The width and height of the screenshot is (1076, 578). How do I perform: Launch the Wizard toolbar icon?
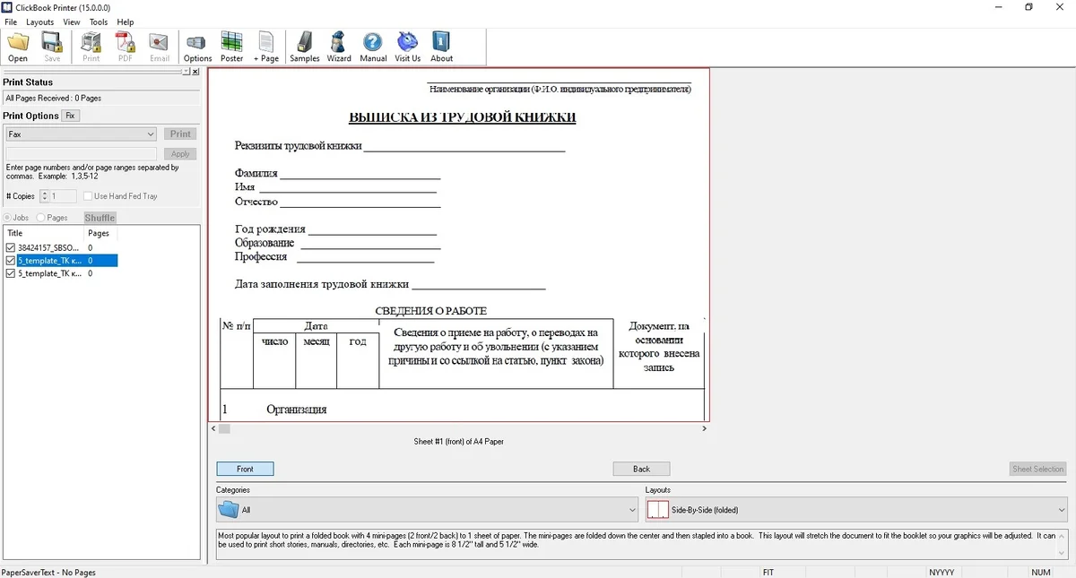tap(339, 42)
